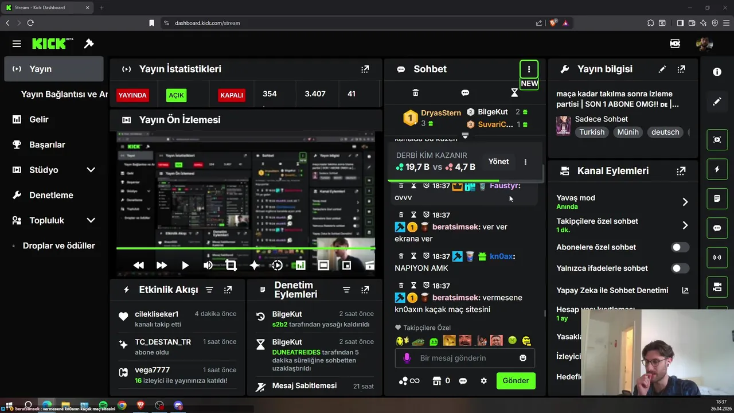Click the chat bubble button in right sidebar
734x413 pixels.
click(x=717, y=228)
